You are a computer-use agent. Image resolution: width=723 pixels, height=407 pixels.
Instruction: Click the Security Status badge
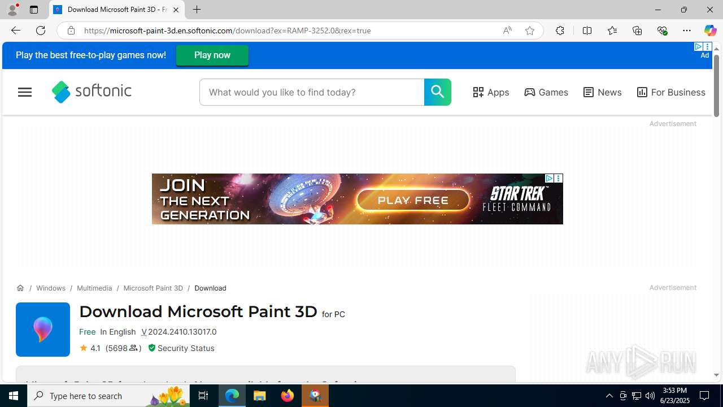[181, 348]
